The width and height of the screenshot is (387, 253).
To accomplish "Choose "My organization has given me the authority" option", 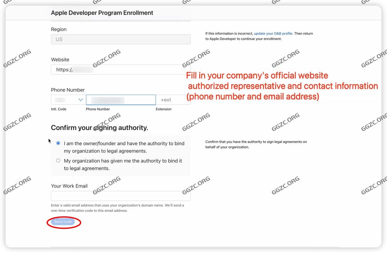I will (58, 160).
